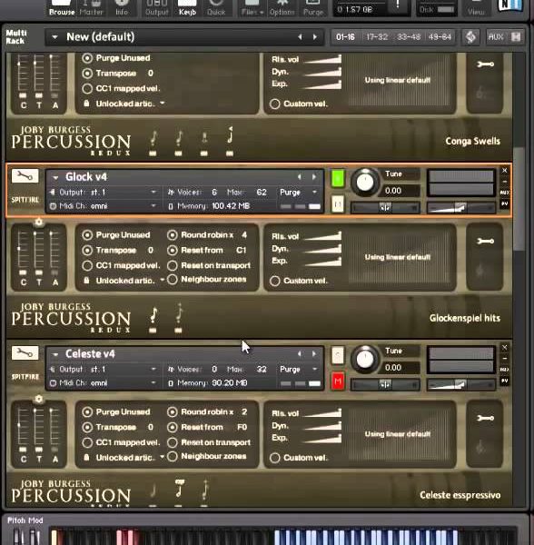534x545 pixels.
Task: Open the Quick load toolbar button
Action: (x=216, y=8)
